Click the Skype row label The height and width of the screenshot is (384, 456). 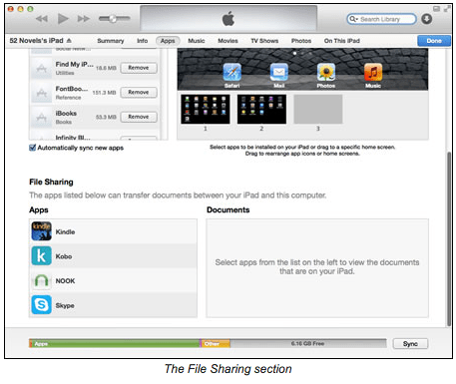65,305
